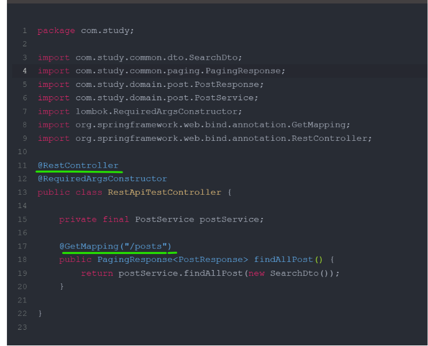Click line number 23 in the gutter
This screenshot has width=428, height=346.
[x=23, y=327]
